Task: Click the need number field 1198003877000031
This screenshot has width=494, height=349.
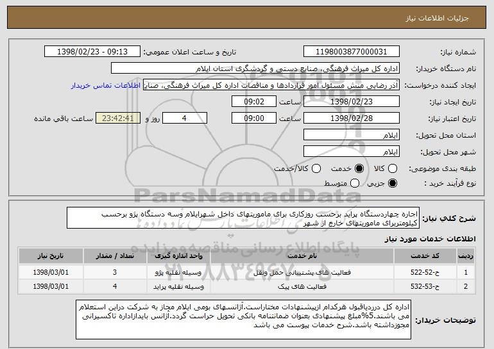Action: click(352, 52)
